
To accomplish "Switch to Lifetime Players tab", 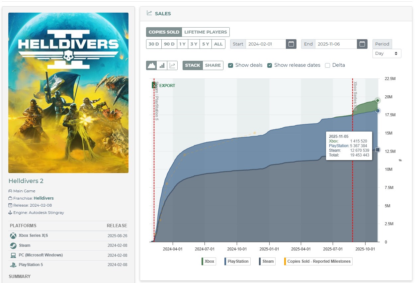I will pos(206,32).
